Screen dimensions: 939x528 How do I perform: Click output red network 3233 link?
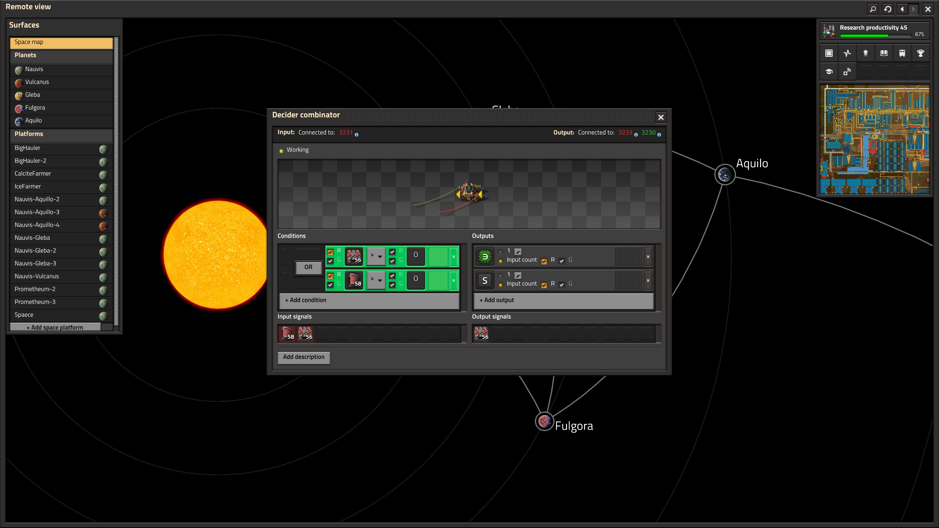(625, 133)
